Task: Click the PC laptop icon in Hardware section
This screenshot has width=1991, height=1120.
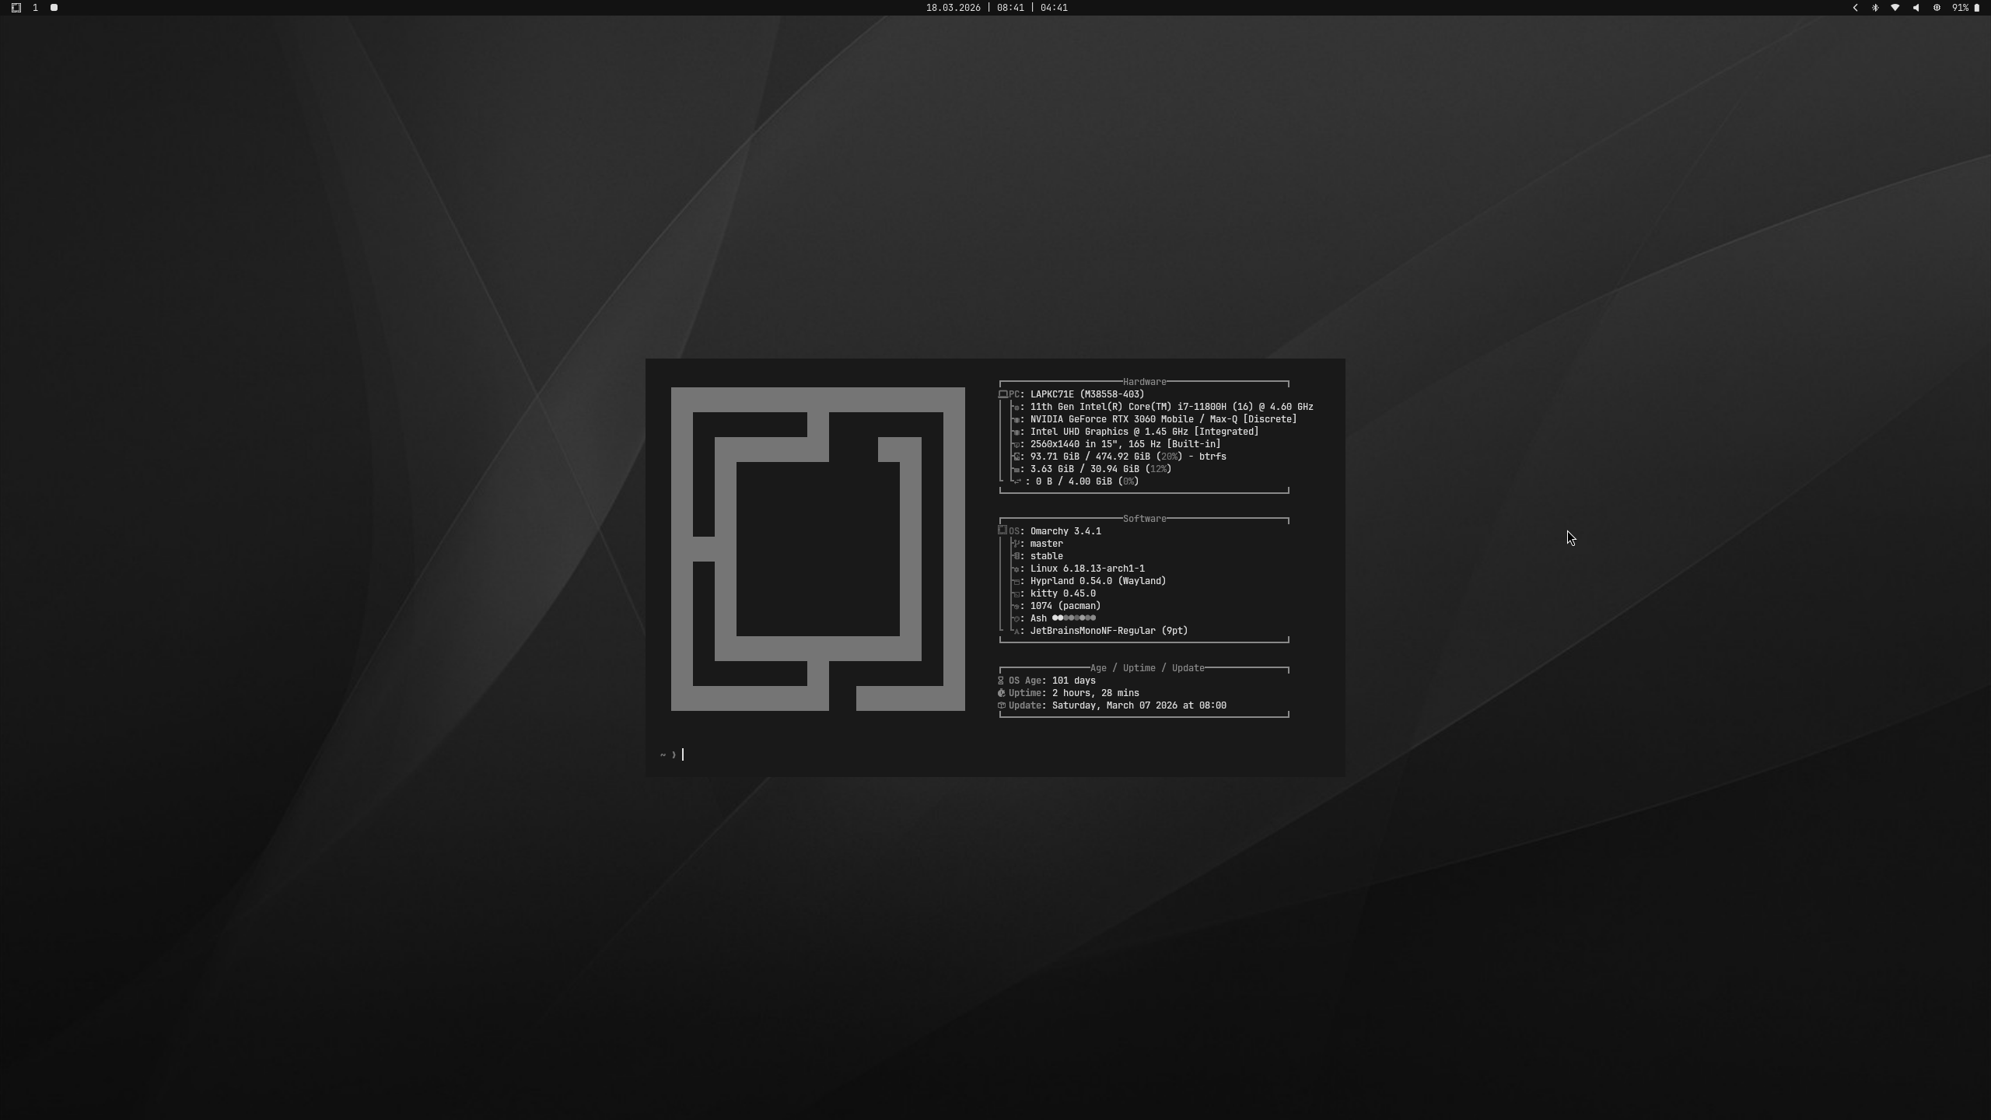Action: (x=1003, y=394)
